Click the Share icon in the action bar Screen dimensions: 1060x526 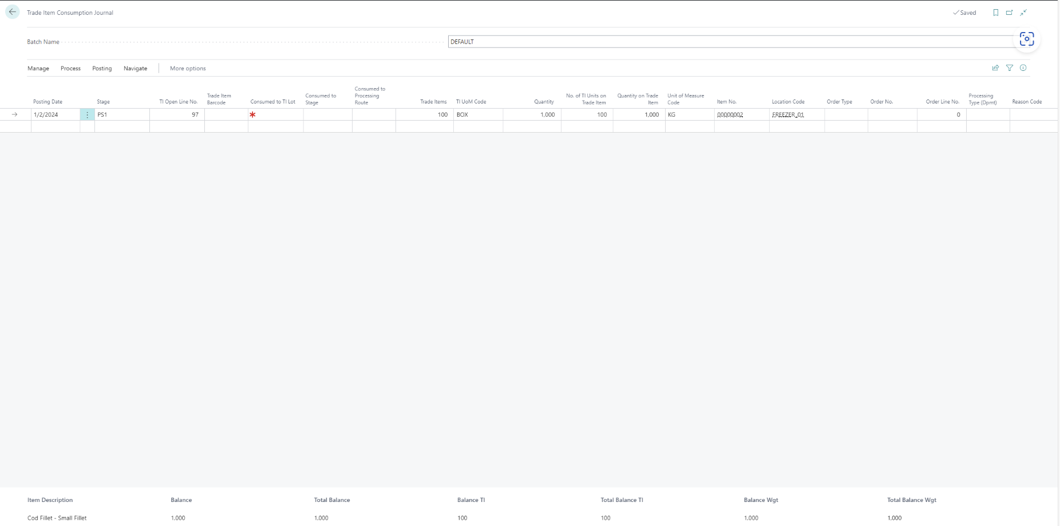coord(995,68)
